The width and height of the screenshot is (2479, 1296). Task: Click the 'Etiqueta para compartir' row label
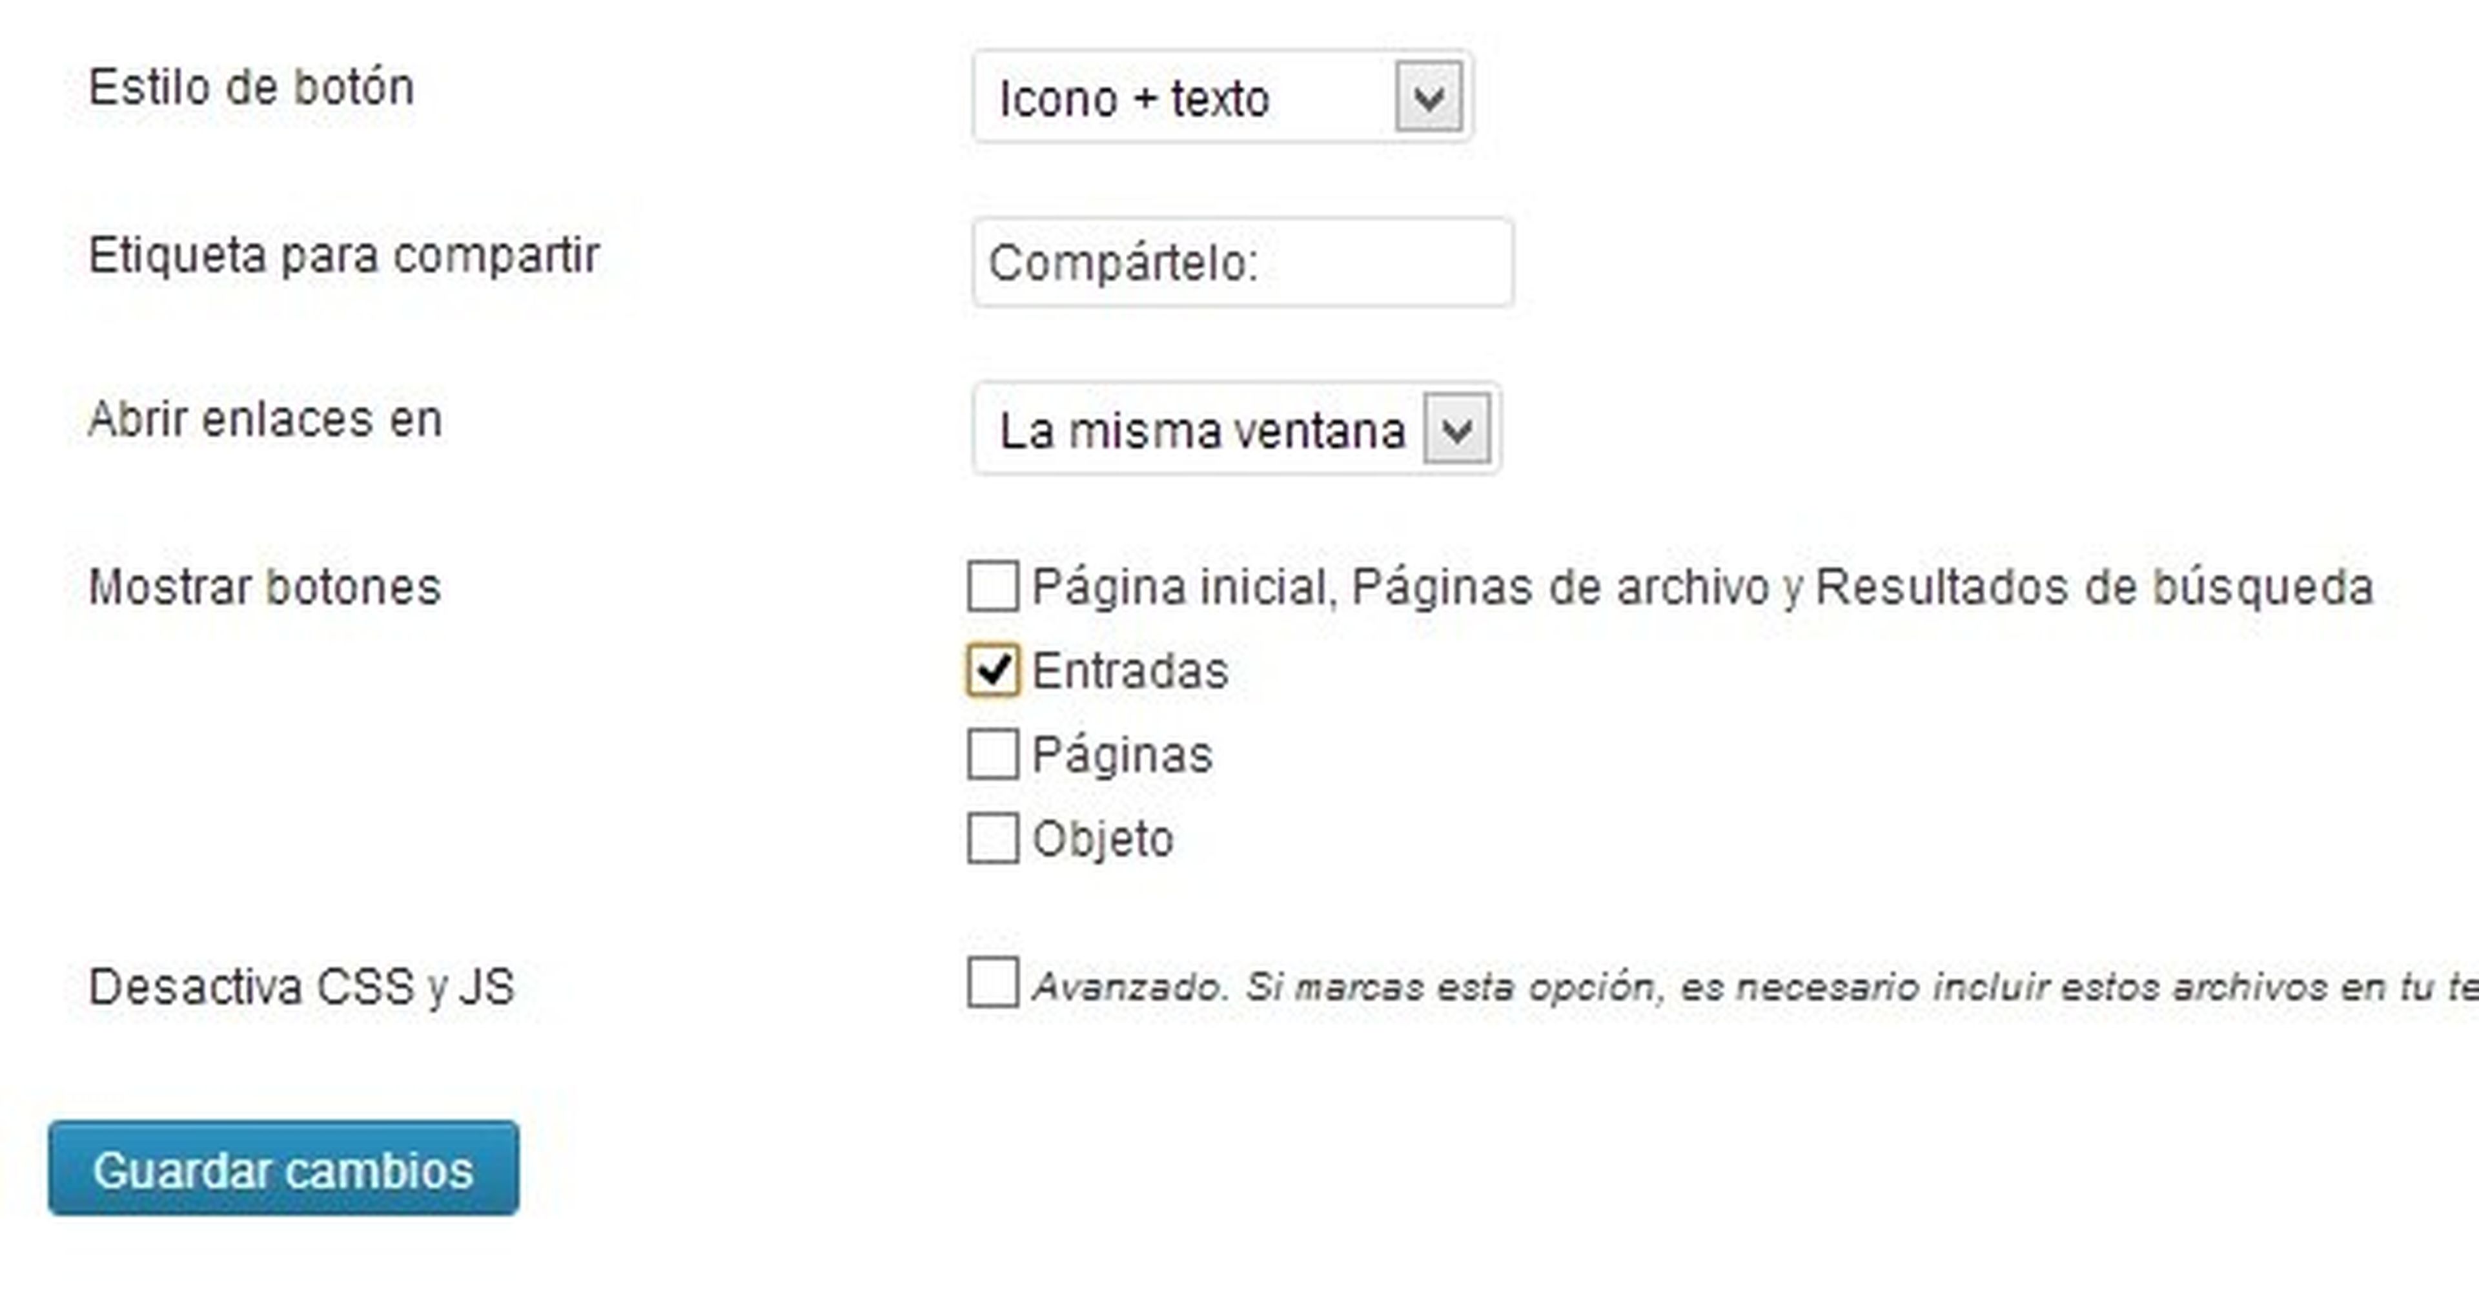point(343,256)
